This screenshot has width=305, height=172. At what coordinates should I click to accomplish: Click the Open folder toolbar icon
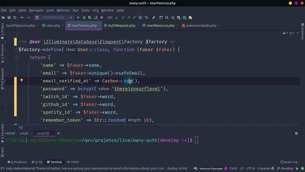3,17
